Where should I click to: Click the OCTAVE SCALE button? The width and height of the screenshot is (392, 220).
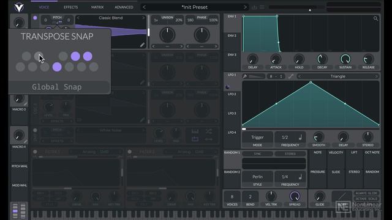click(367, 199)
